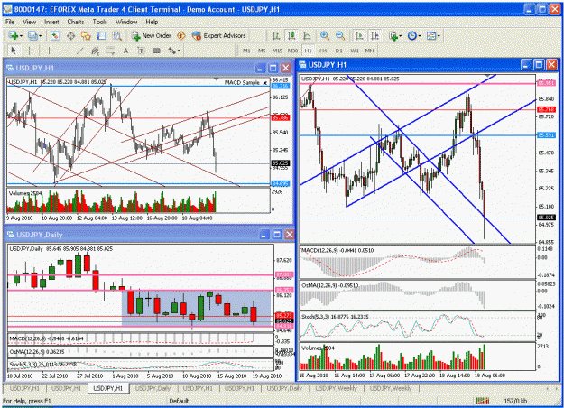The image size is (564, 408).
Task: Select the active USDJPY,H1 bottom tab
Action: pos(108,388)
